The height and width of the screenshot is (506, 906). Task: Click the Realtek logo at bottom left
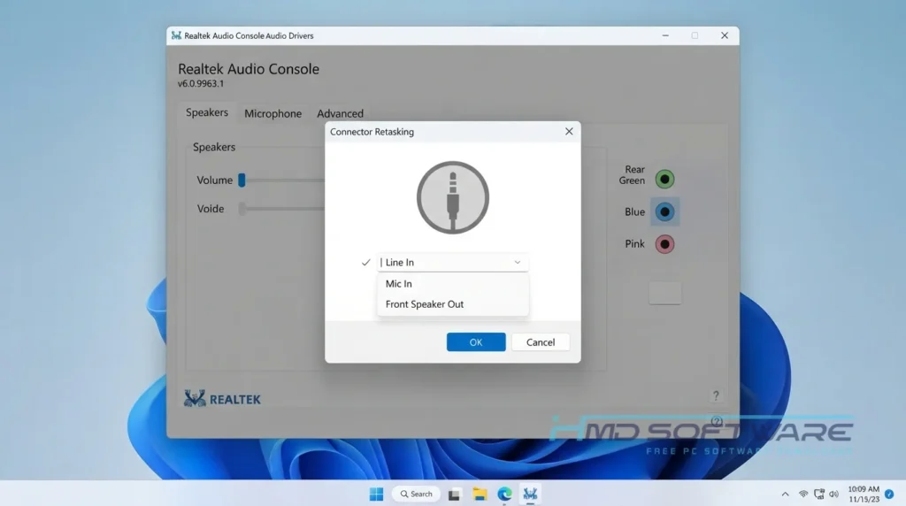pyautogui.click(x=222, y=399)
